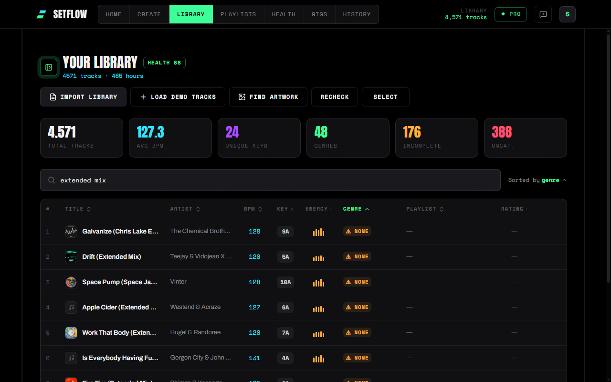611x382 pixels.
Task: Open the Avg BPM stat card
Action: click(x=170, y=138)
